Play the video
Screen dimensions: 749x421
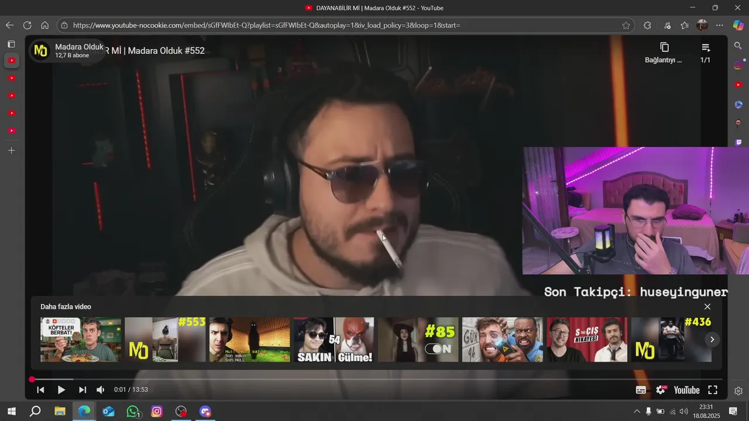click(61, 390)
